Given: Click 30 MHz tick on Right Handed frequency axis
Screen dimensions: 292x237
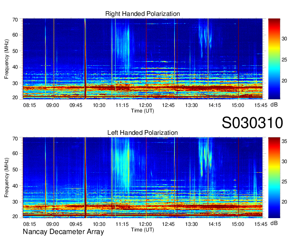Looking at the screenshot, I should 15,83.
